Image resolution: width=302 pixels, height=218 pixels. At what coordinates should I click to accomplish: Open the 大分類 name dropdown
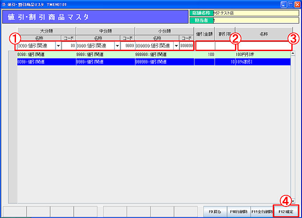point(58,46)
